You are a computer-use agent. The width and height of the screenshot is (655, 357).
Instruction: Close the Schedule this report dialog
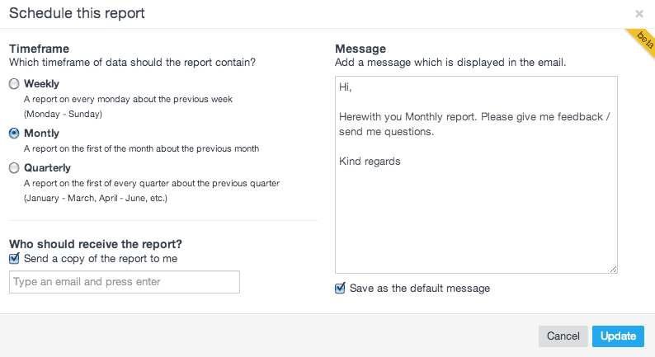(639, 14)
